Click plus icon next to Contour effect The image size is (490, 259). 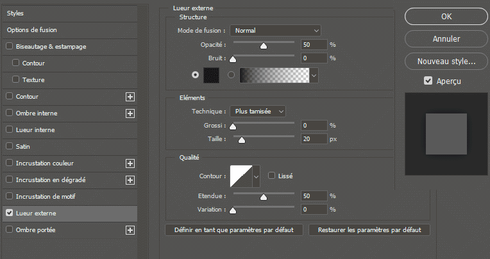pos(130,97)
